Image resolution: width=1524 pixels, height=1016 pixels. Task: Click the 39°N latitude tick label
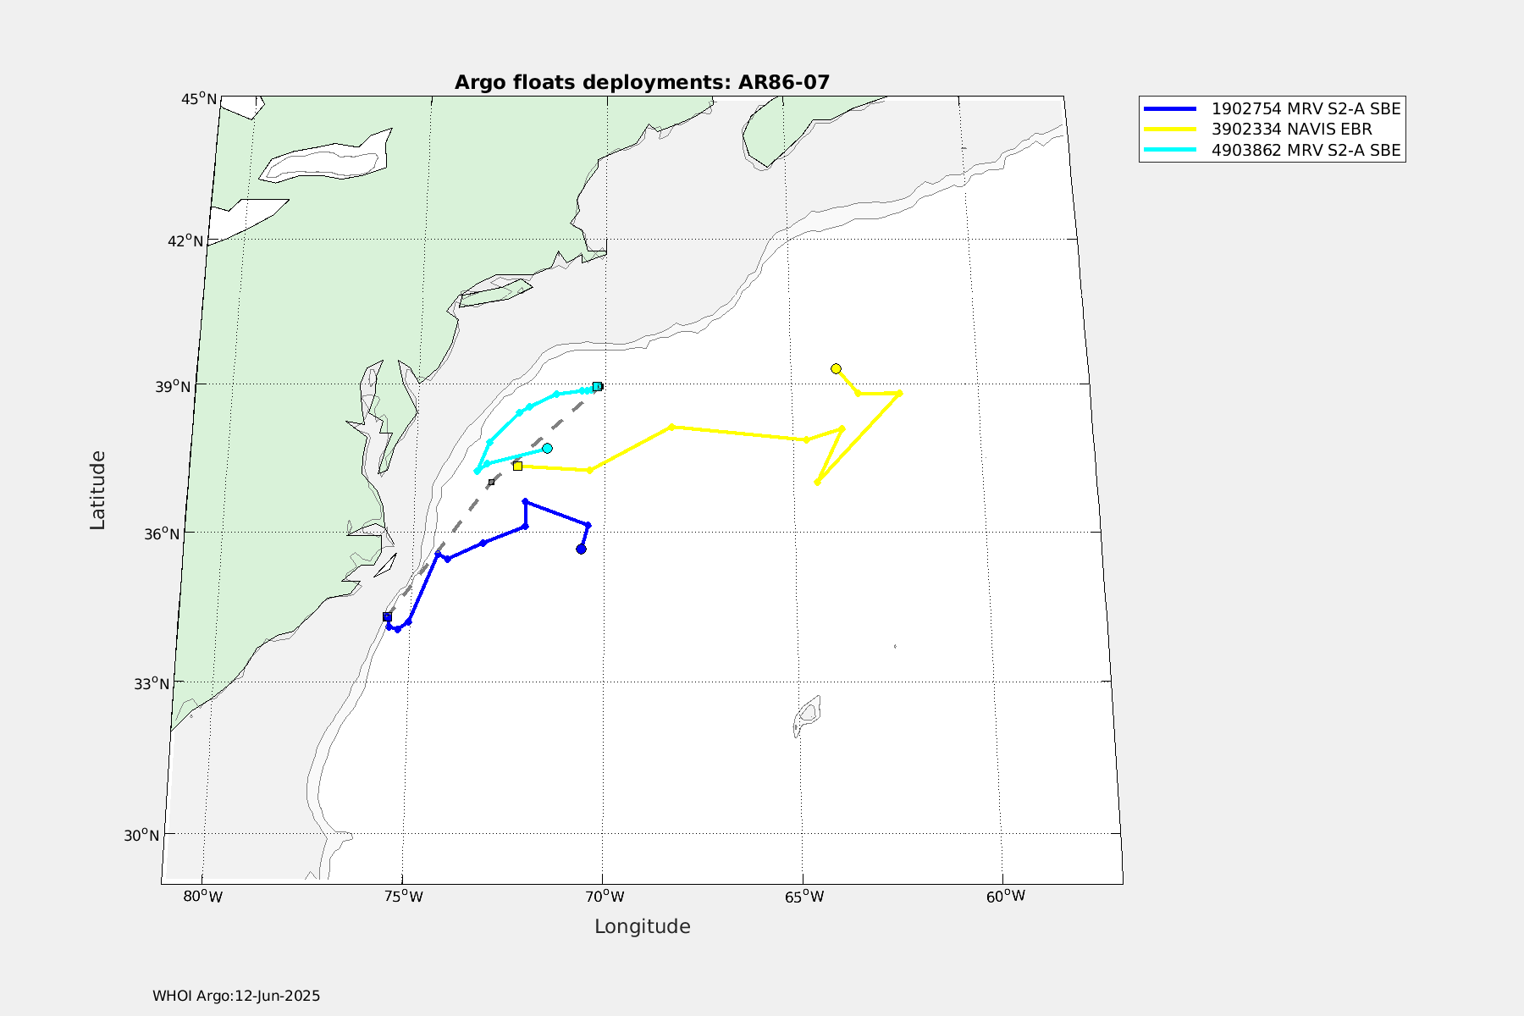pos(174,386)
